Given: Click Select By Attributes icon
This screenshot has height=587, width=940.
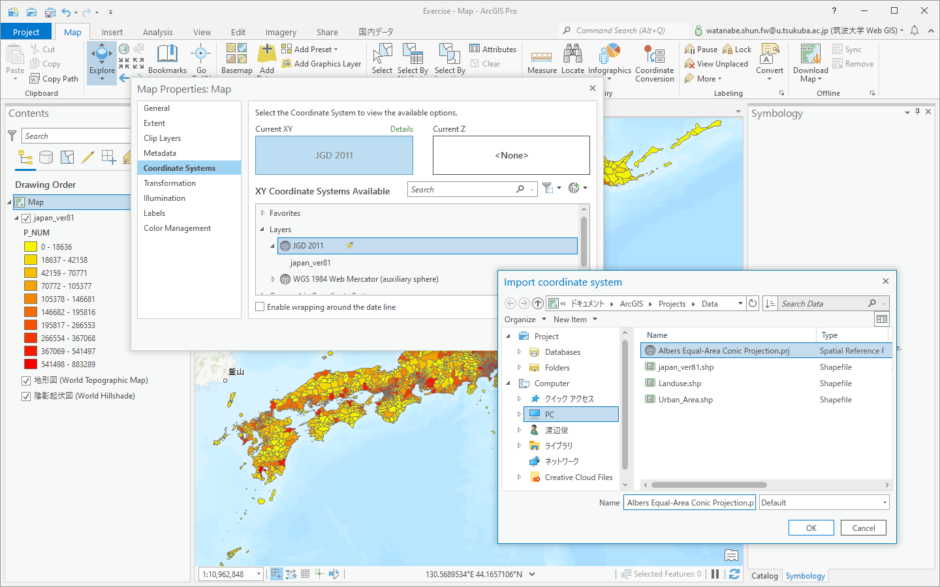Looking at the screenshot, I should click(x=413, y=54).
